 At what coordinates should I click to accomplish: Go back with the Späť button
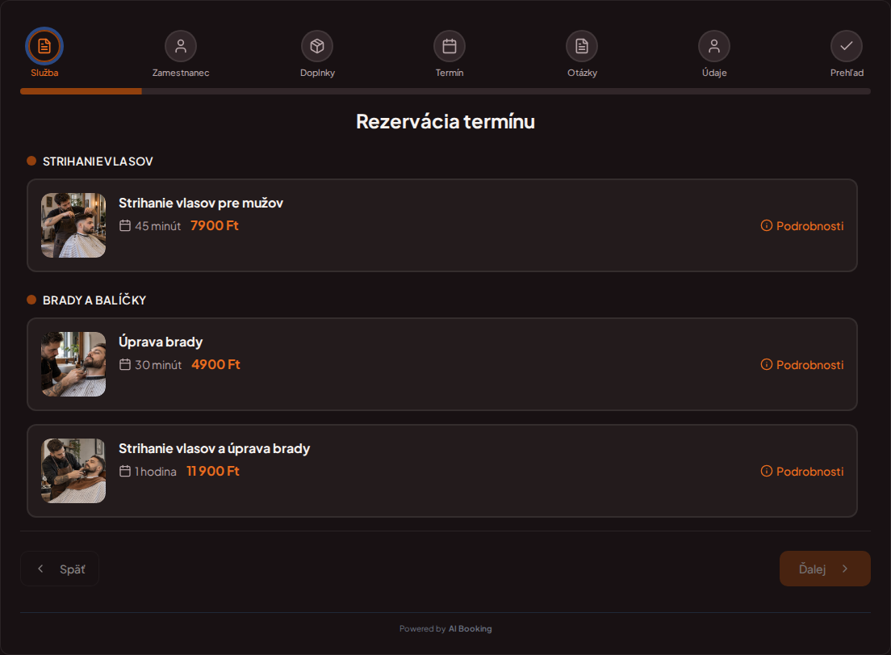pos(60,569)
